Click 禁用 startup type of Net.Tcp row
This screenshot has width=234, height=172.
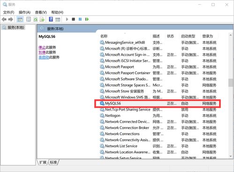click(185, 110)
